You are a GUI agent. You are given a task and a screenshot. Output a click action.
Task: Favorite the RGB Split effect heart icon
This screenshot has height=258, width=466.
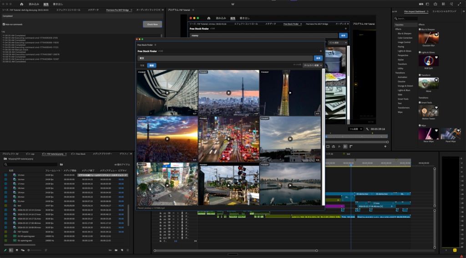[x=436, y=57]
